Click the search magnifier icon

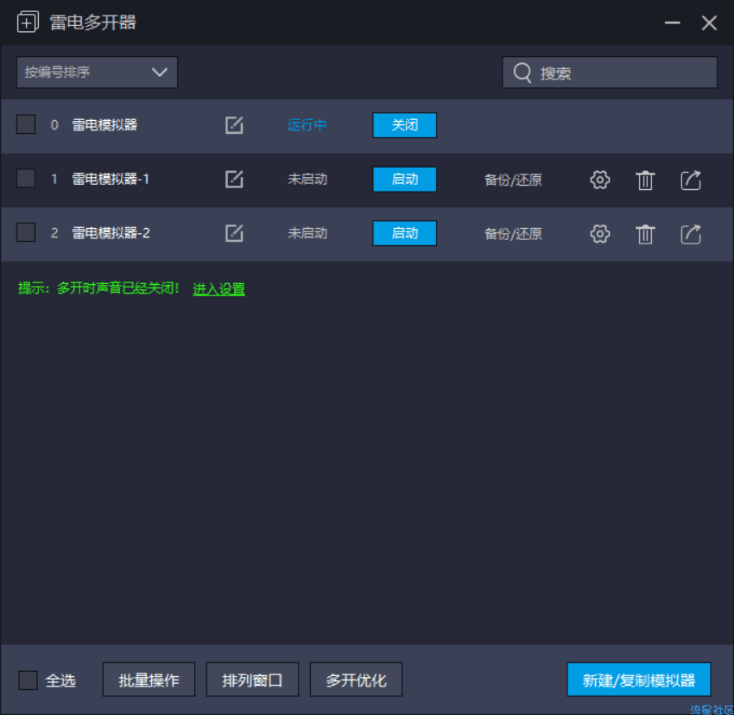(522, 73)
